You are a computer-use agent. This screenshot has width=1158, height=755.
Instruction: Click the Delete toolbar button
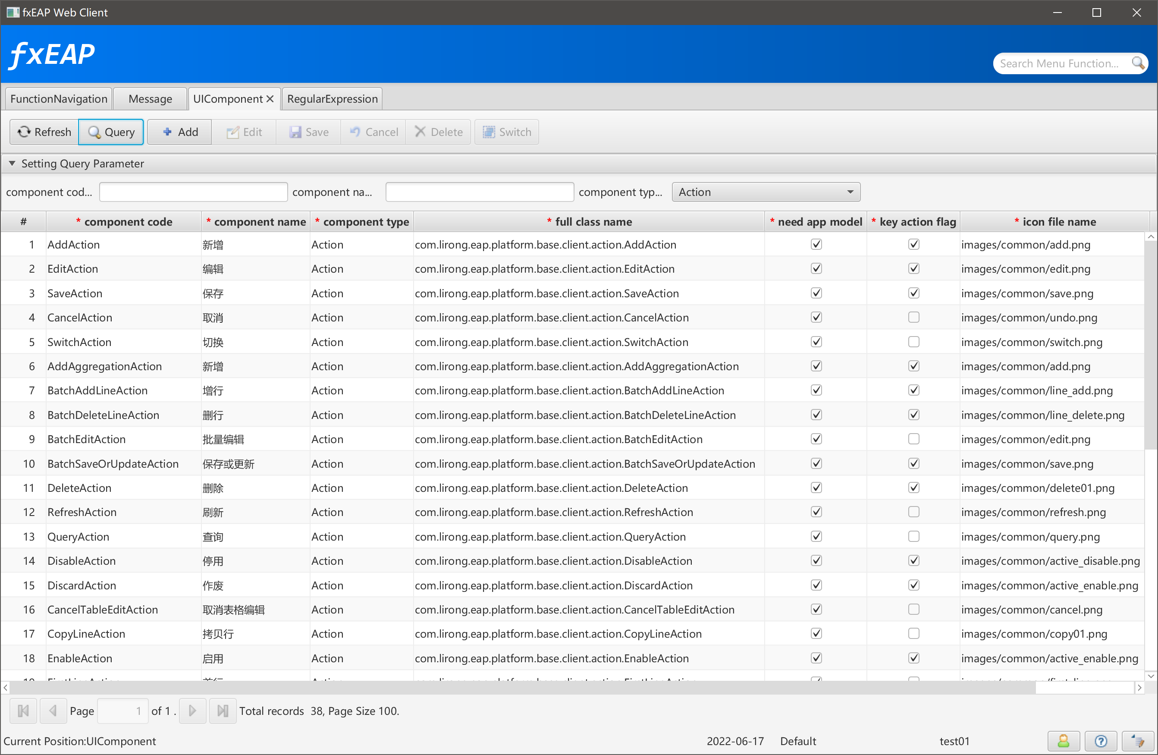pos(438,132)
